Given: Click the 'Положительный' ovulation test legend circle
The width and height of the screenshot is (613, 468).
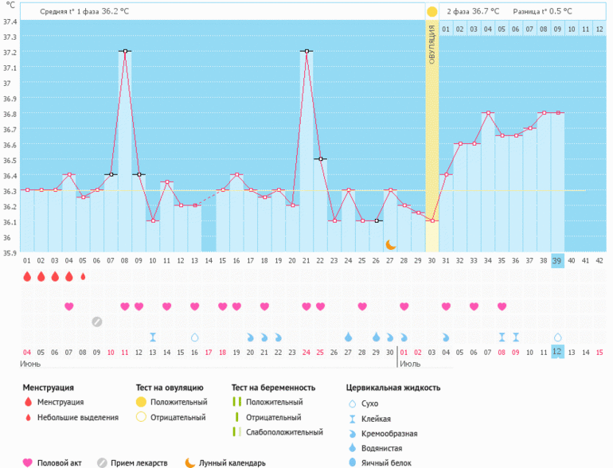Looking at the screenshot, I should pos(141,403).
